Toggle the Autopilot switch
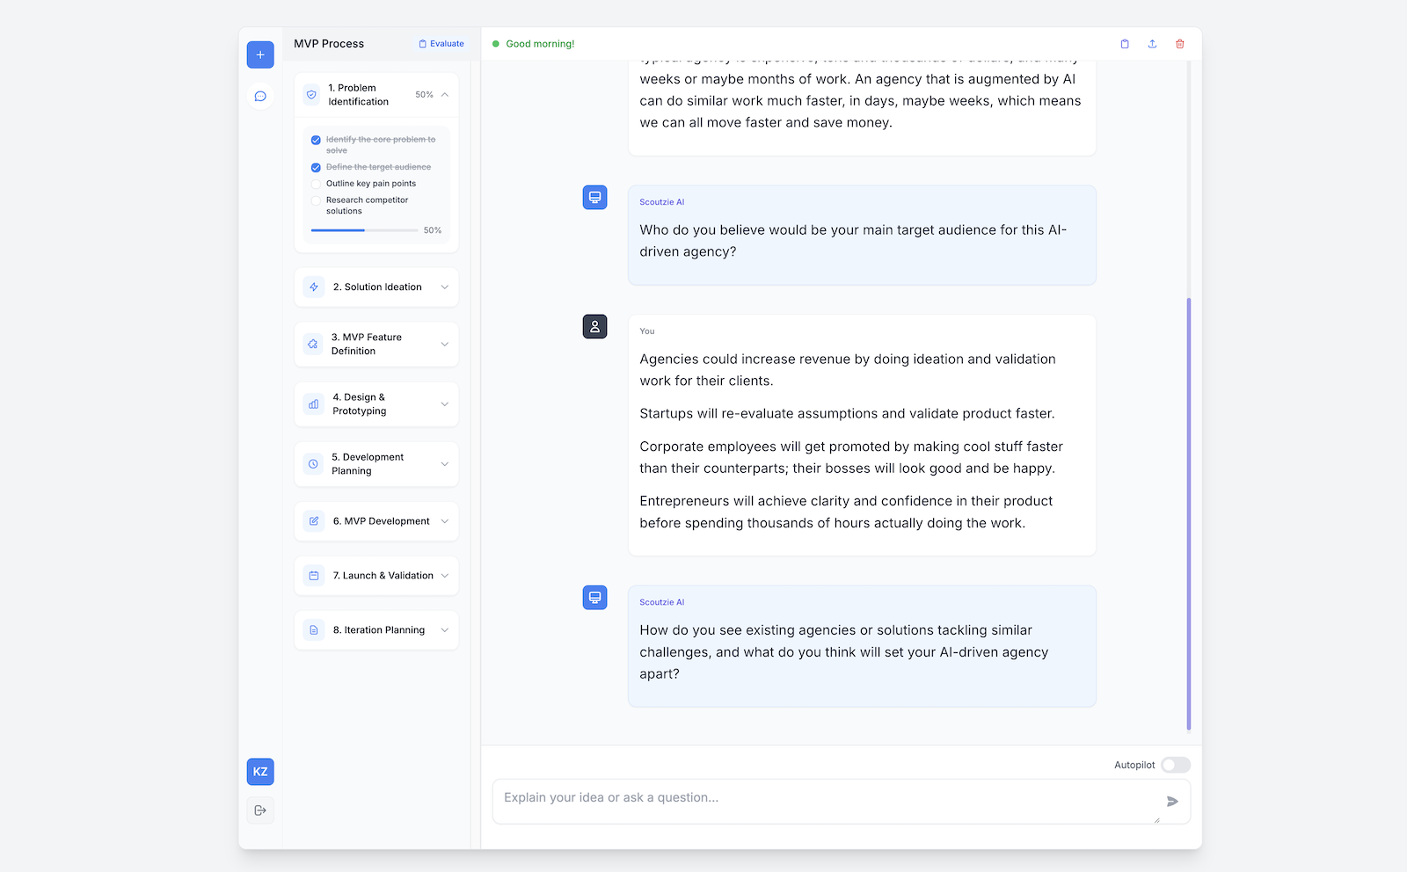The image size is (1407, 872). pyautogui.click(x=1175, y=765)
